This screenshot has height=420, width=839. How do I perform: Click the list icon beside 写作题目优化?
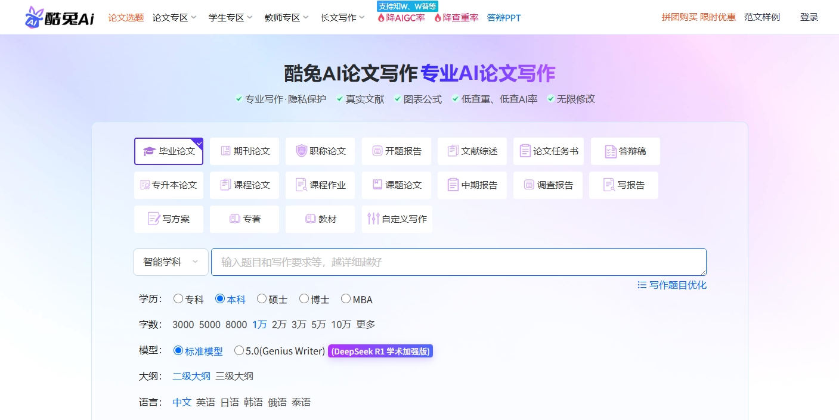tap(642, 285)
